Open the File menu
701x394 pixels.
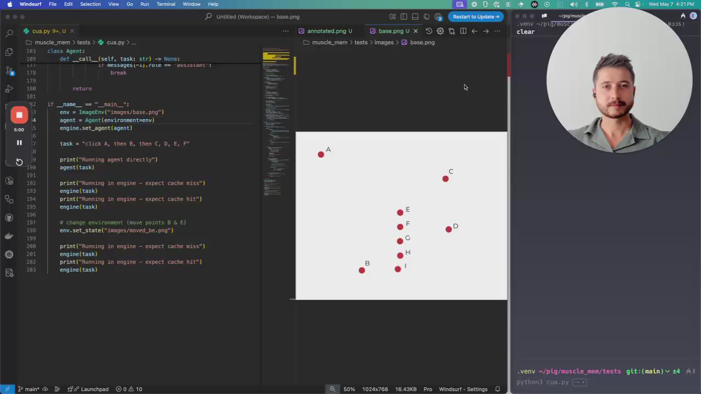53,4
